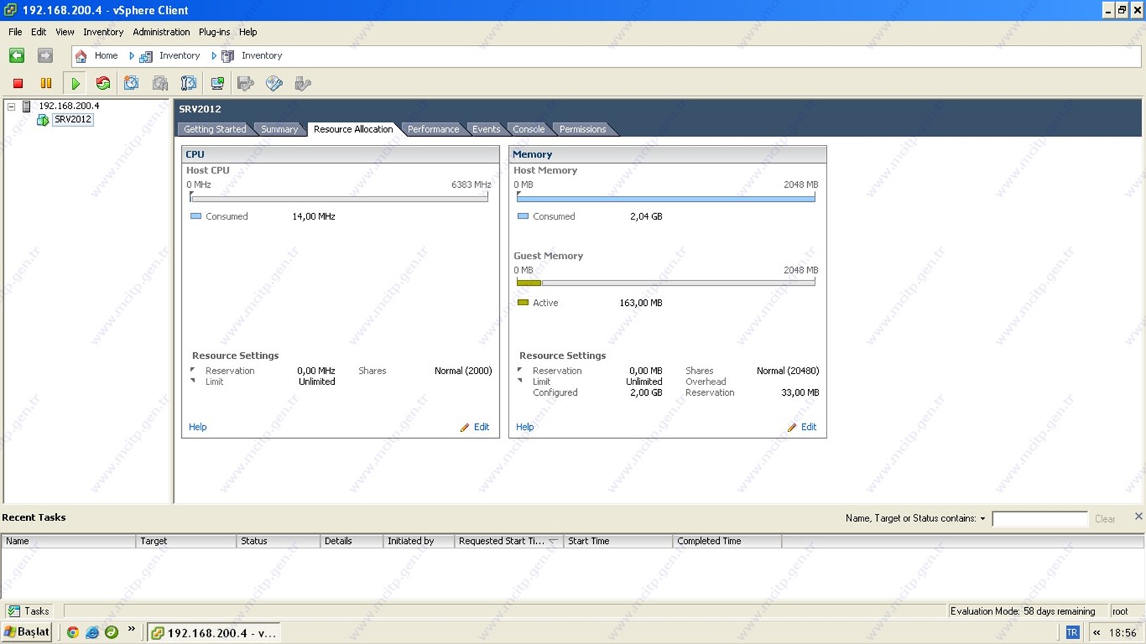Click the floppy device connect toolbar icon
Image resolution: width=1146 pixels, height=644 pixels.
tap(246, 83)
